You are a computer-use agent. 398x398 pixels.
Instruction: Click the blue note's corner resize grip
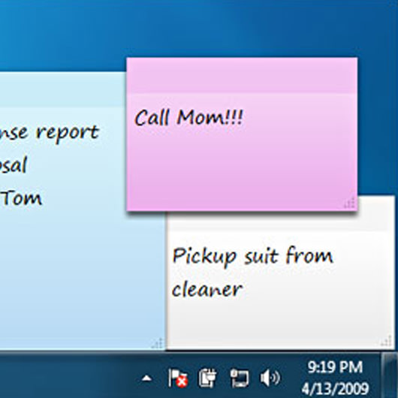point(158,343)
